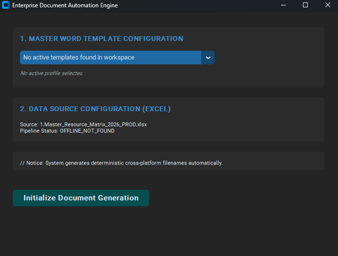Minimize the Enterprise Document Automation Engine window

point(283,5)
